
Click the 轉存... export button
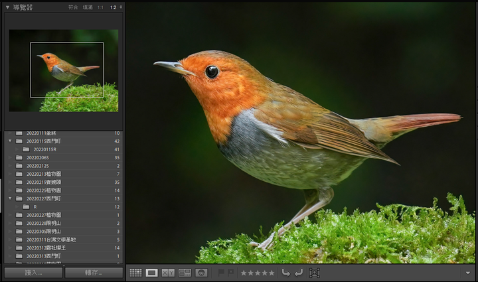point(94,273)
